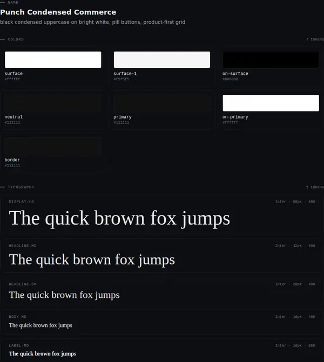Screen dimensions: 324x362
Task: Click the title "Punch Condensed Commerce"
Action: (58, 12)
